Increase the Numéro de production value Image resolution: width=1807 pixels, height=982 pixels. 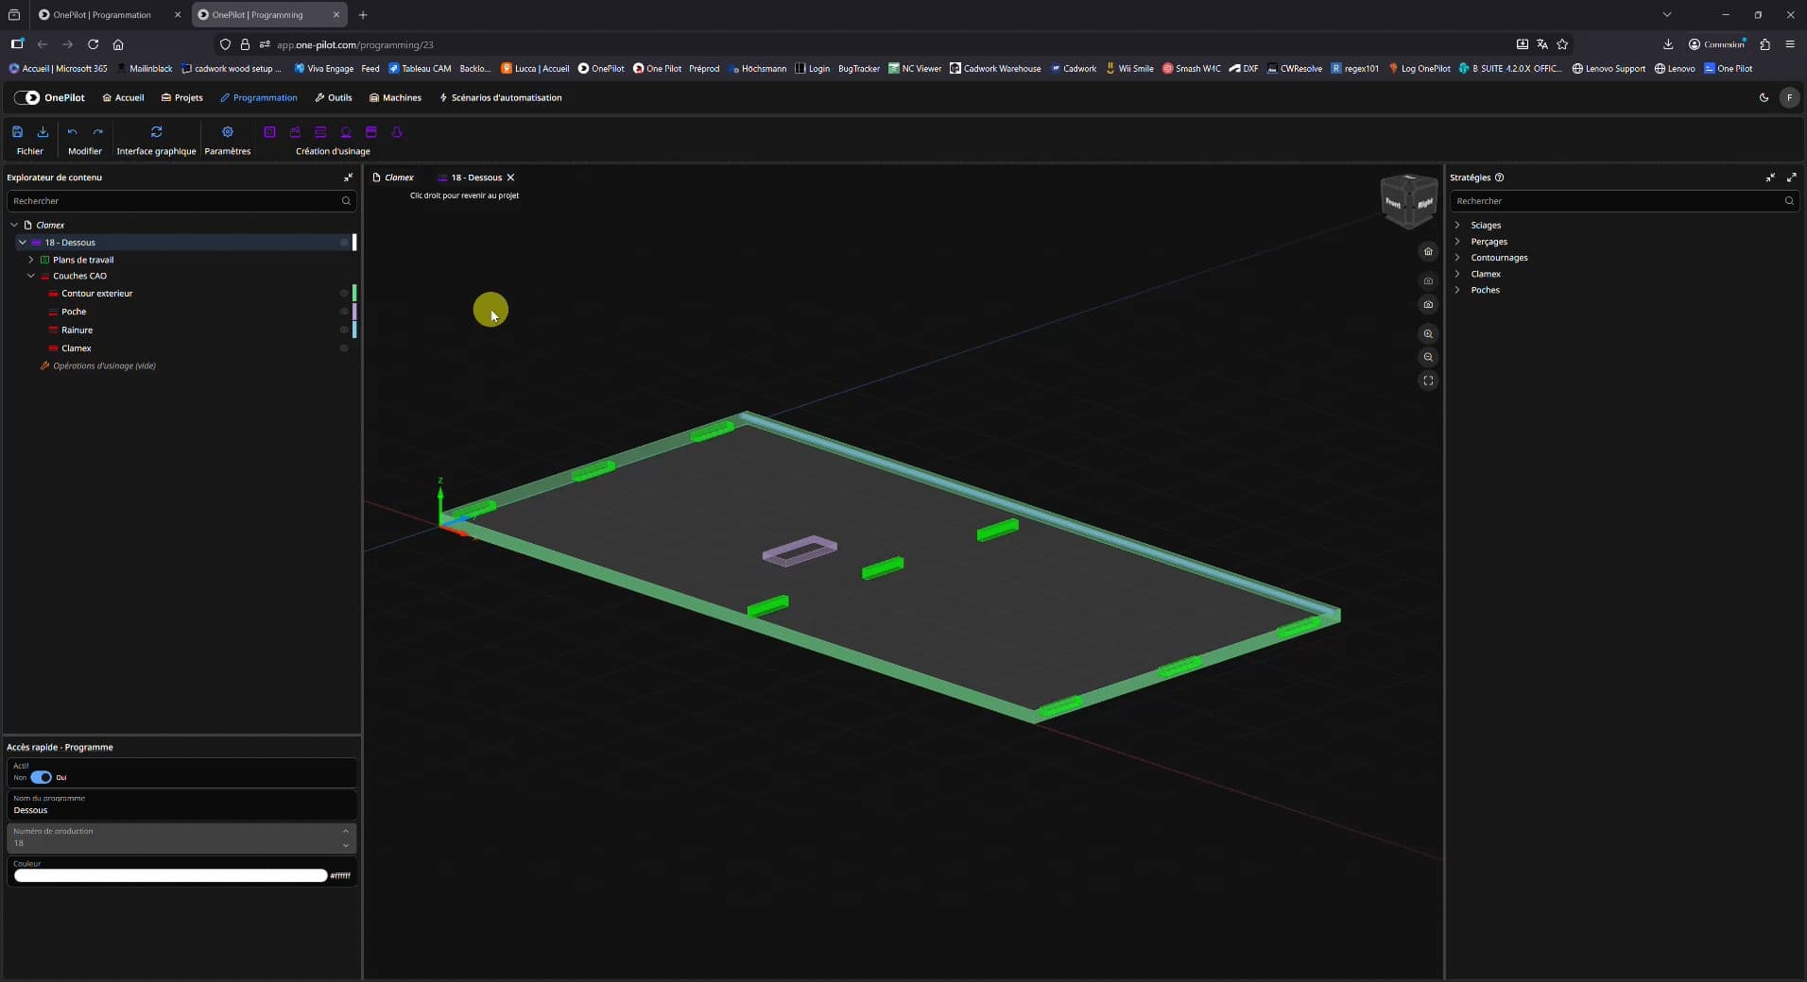[346, 832]
